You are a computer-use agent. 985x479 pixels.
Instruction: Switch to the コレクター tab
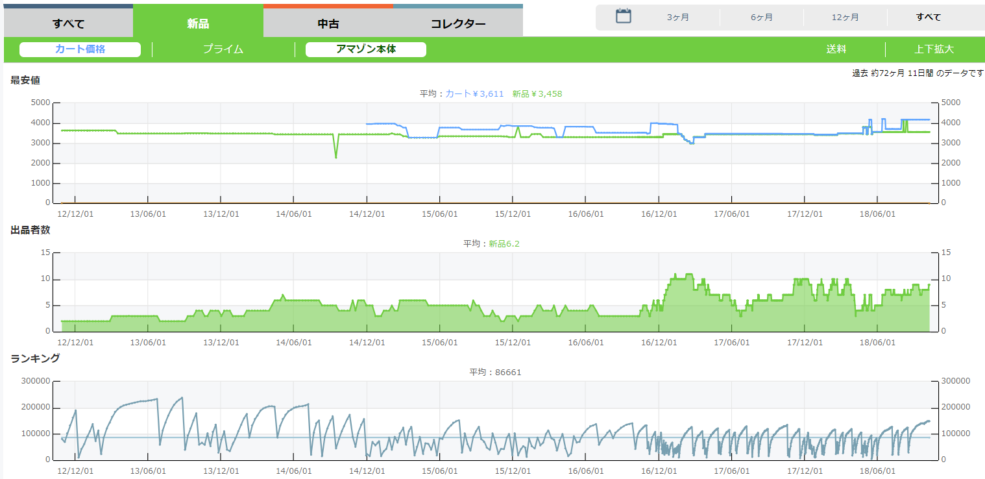[x=457, y=24]
